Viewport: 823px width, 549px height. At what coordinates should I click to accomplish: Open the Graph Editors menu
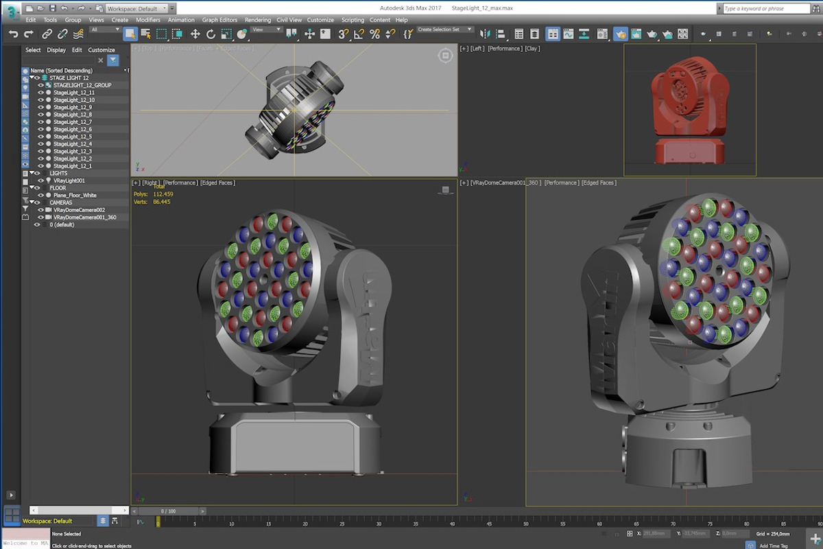coord(219,20)
